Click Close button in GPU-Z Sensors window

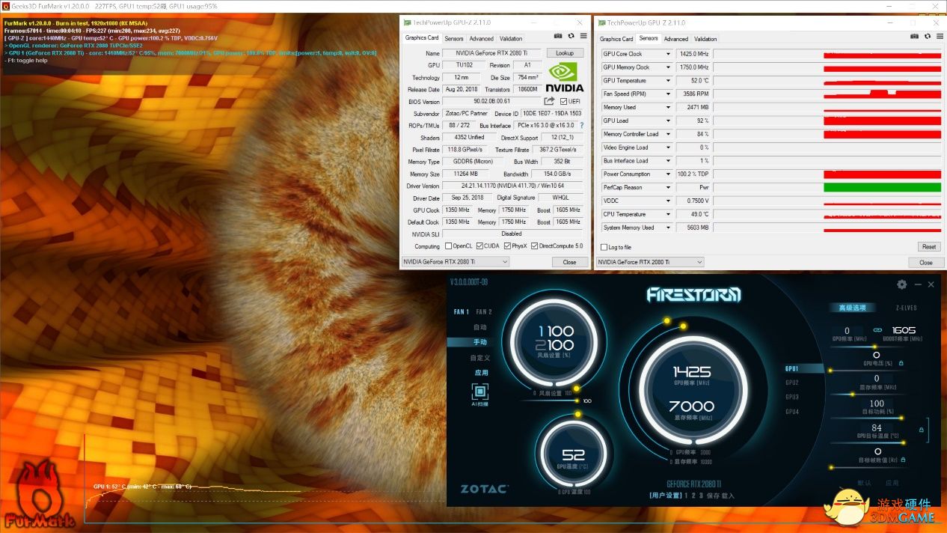click(925, 262)
